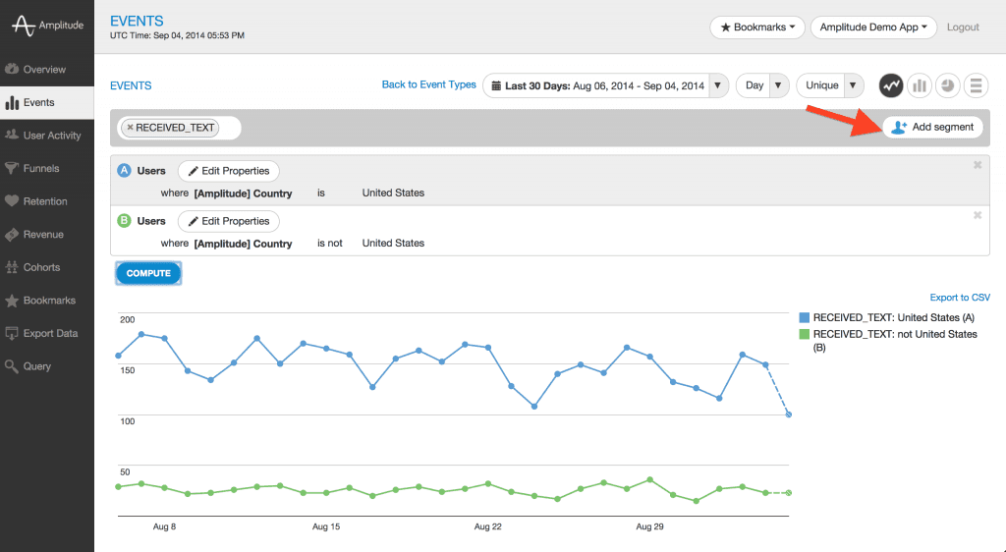
Task: Remove segment A using its X
Action: pos(978,165)
